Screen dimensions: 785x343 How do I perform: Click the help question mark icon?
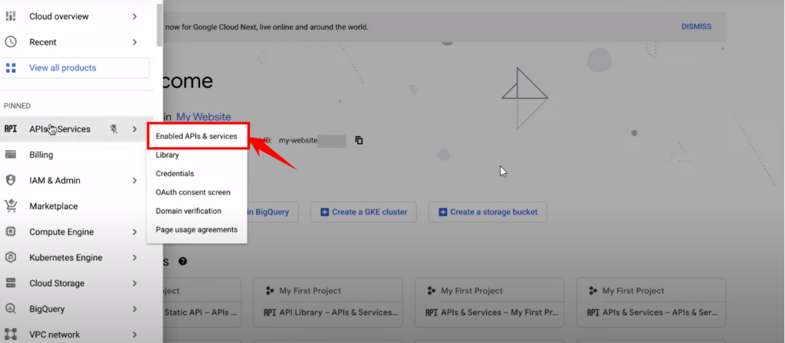tap(182, 261)
